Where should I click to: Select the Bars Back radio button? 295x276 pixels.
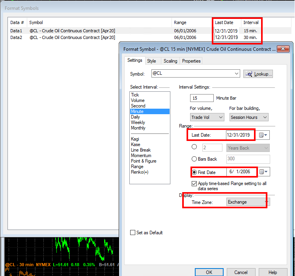click(194, 159)
